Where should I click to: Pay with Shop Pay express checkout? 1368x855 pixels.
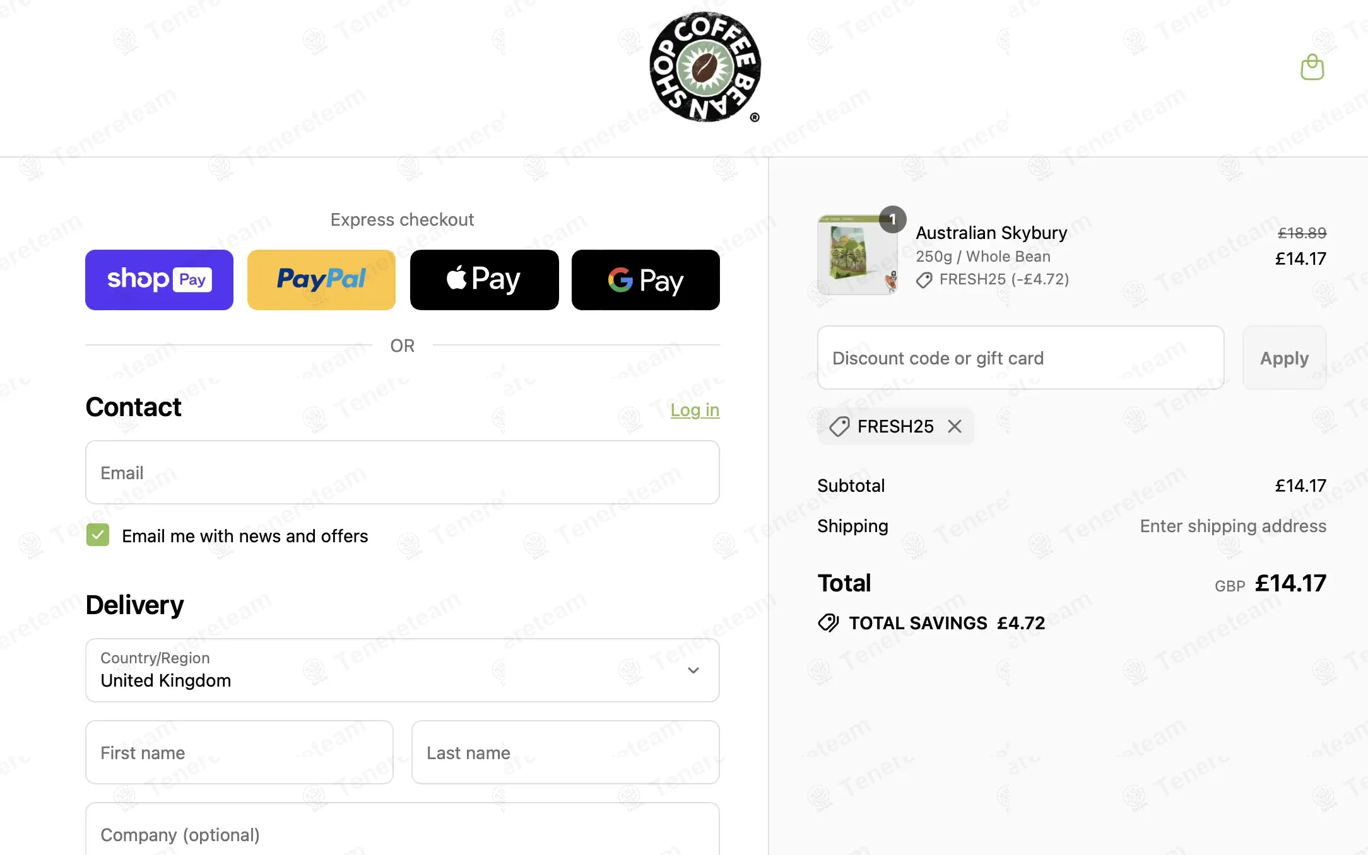point(159,280)
